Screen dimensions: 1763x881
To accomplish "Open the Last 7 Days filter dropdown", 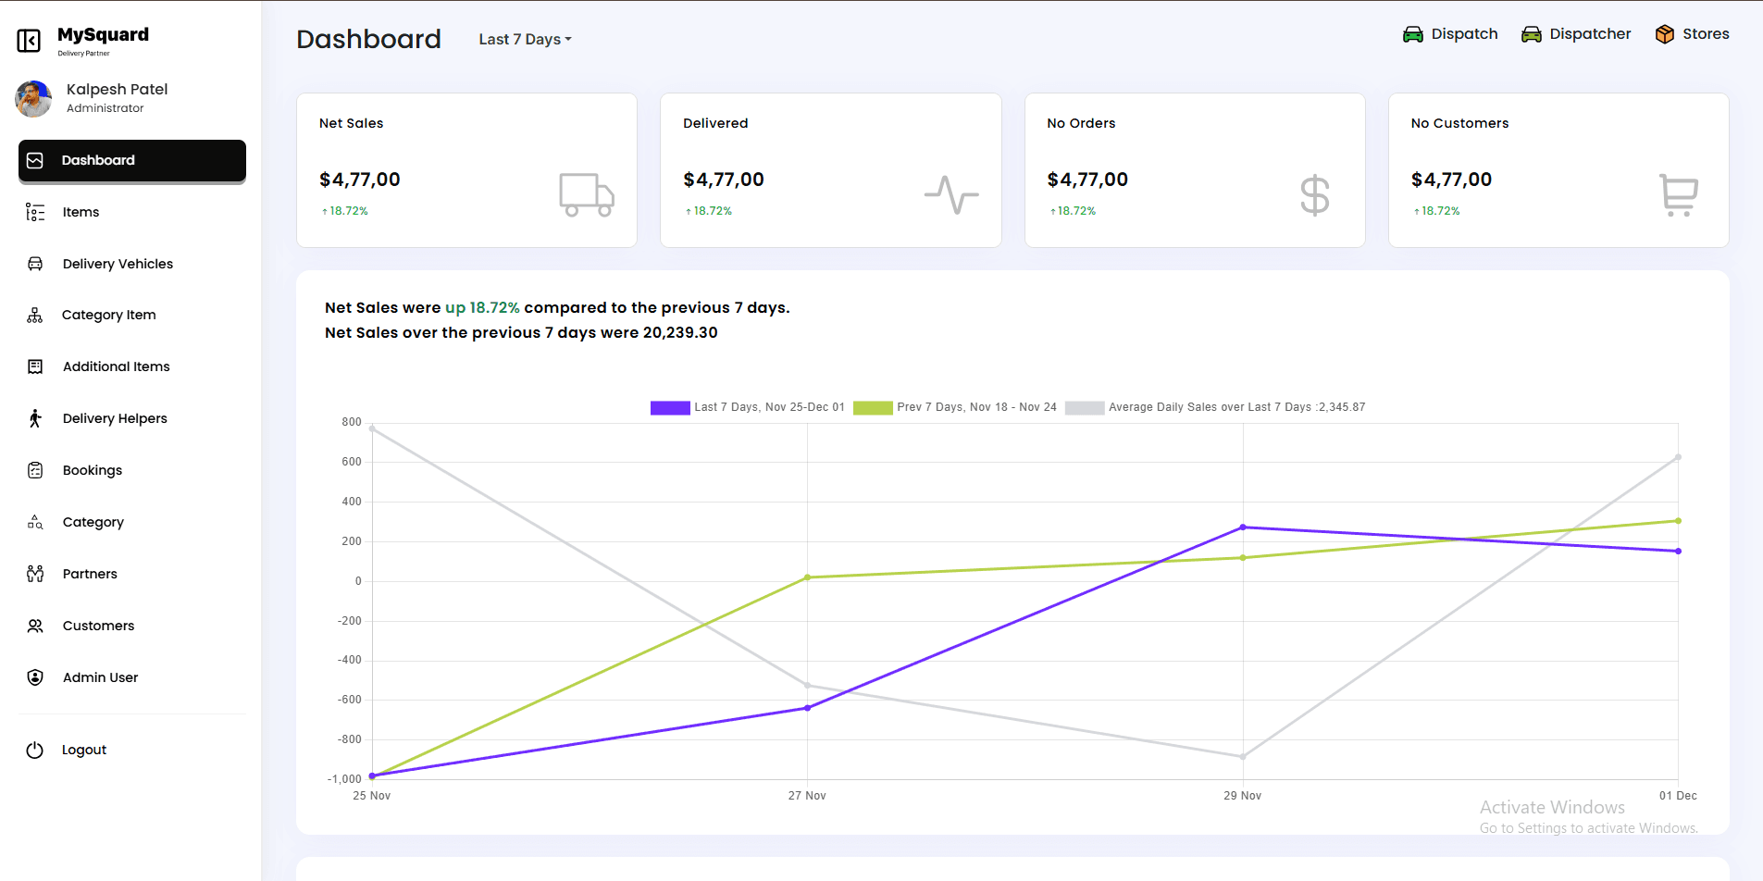I will click(x=524, y=39).
